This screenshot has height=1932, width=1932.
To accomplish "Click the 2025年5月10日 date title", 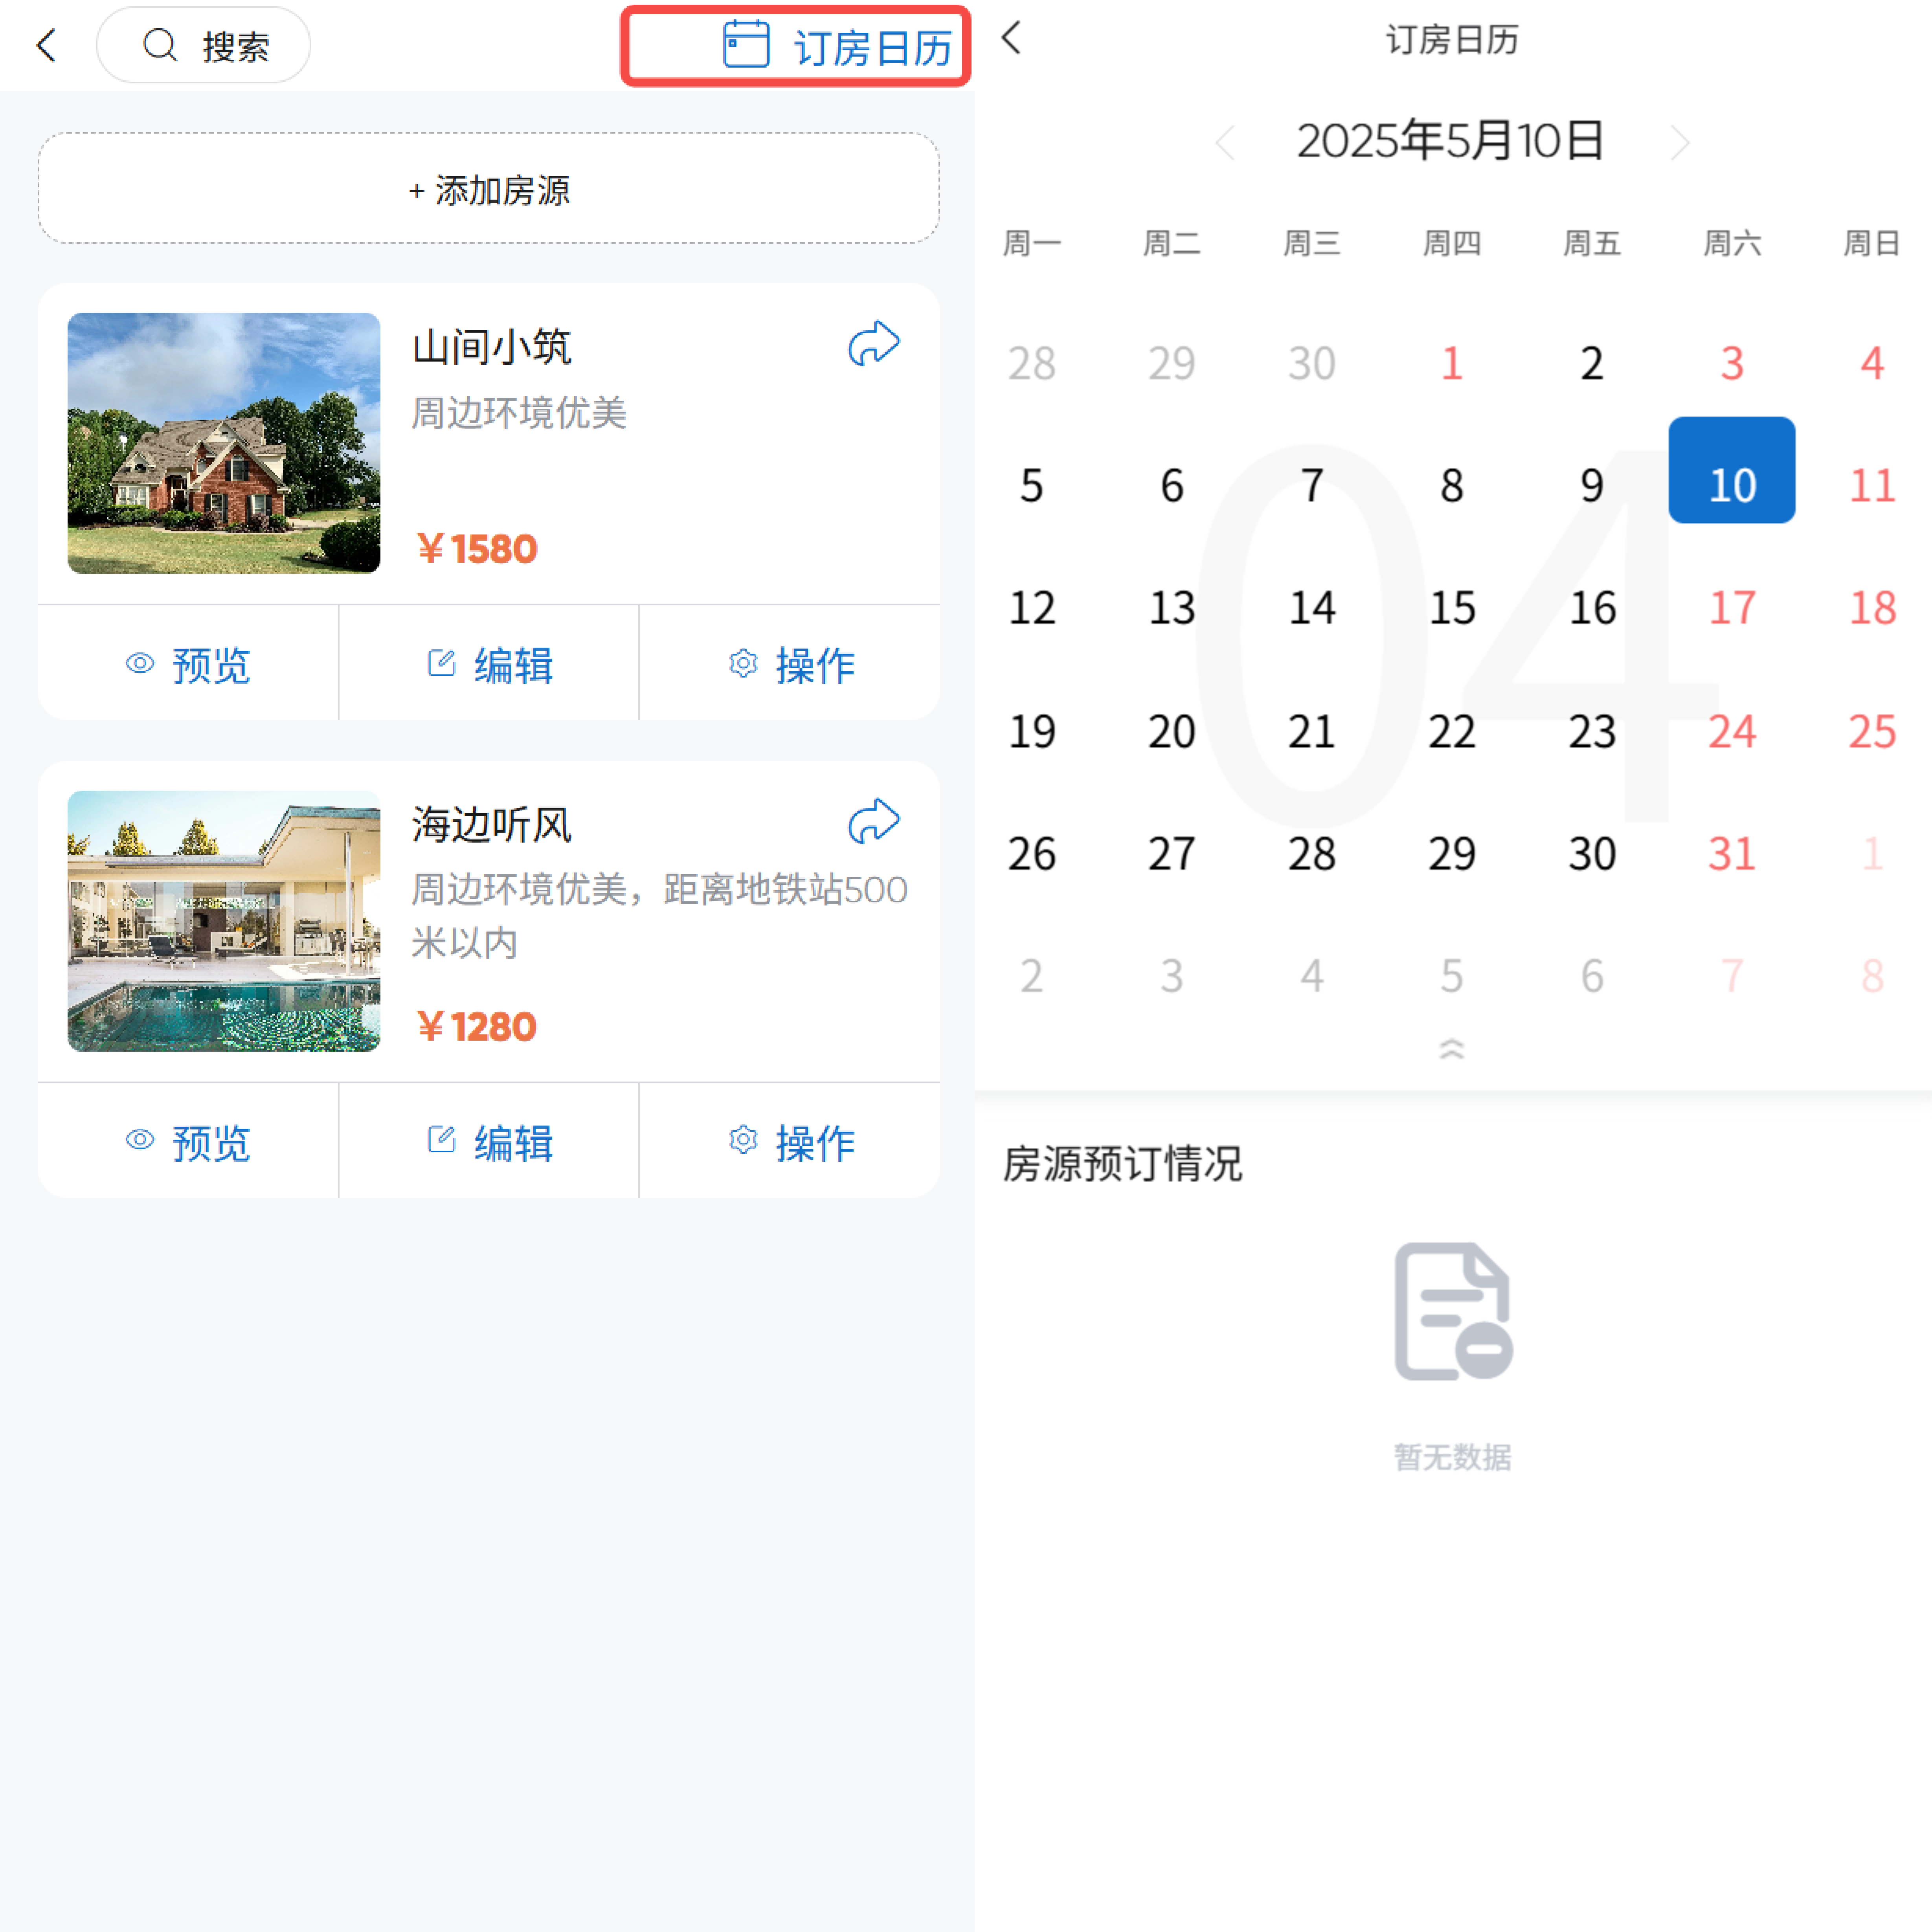I will tap(1451, 140).
